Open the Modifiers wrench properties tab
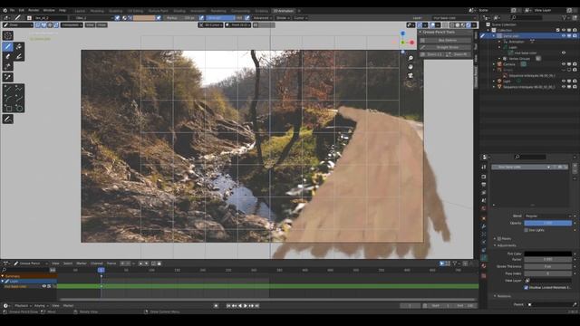Image resolution: width=580 pixels, height=326 pixels. (483, 225)
